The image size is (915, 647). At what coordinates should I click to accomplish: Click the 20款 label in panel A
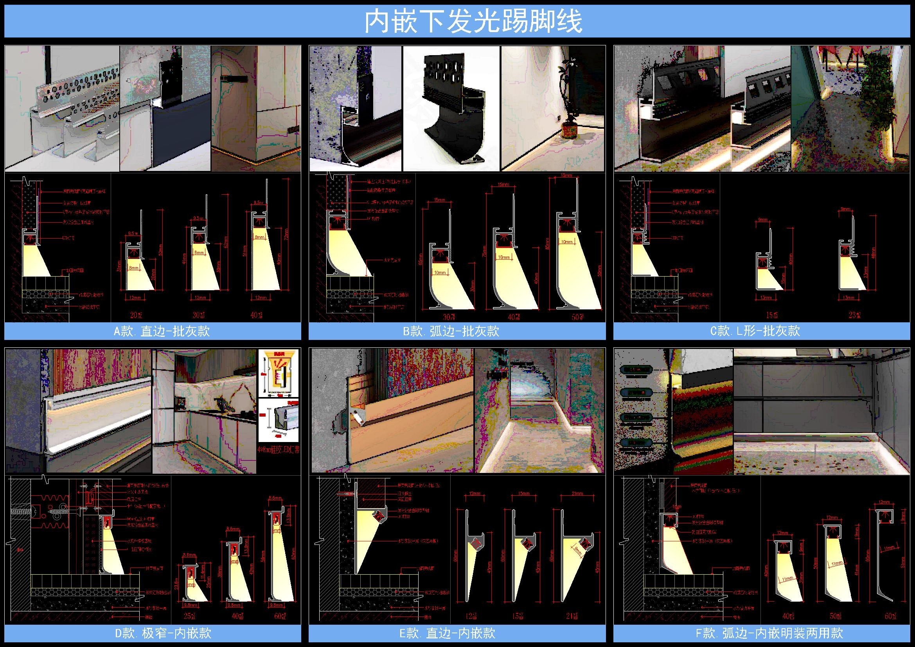click(x=136, y=315)
